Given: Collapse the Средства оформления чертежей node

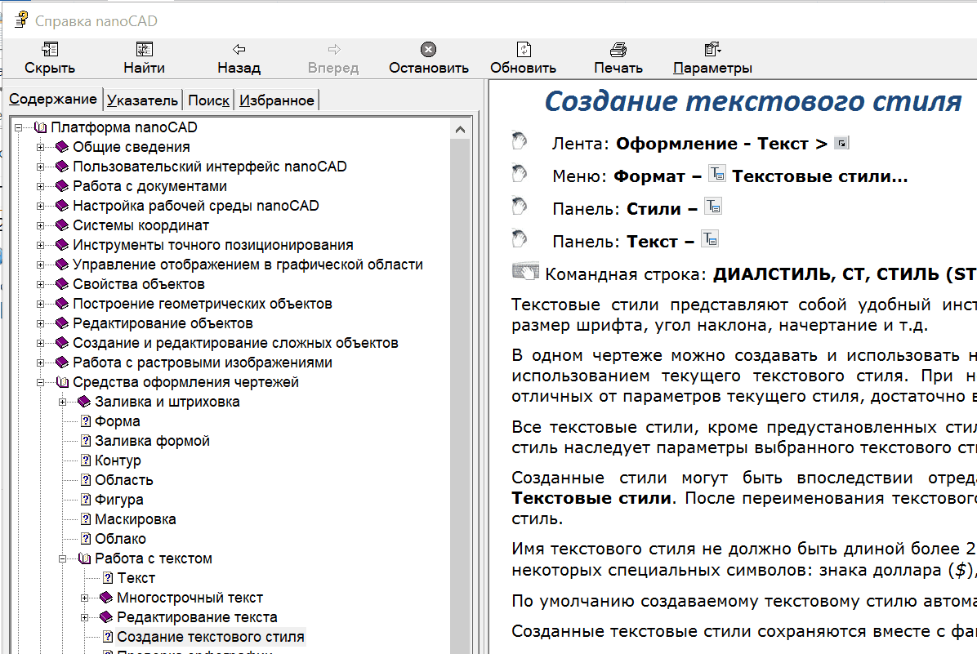Looking at the screenshot, I should [40, 382].
